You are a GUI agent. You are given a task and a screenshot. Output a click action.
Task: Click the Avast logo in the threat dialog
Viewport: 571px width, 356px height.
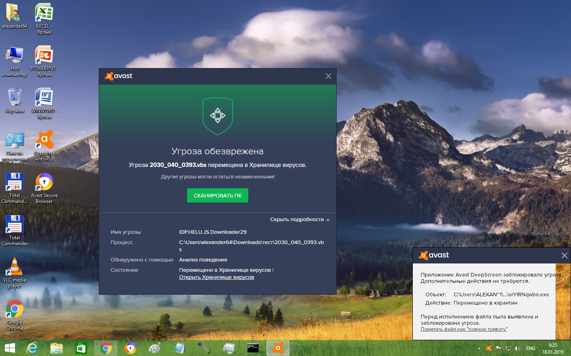(119, 76)
